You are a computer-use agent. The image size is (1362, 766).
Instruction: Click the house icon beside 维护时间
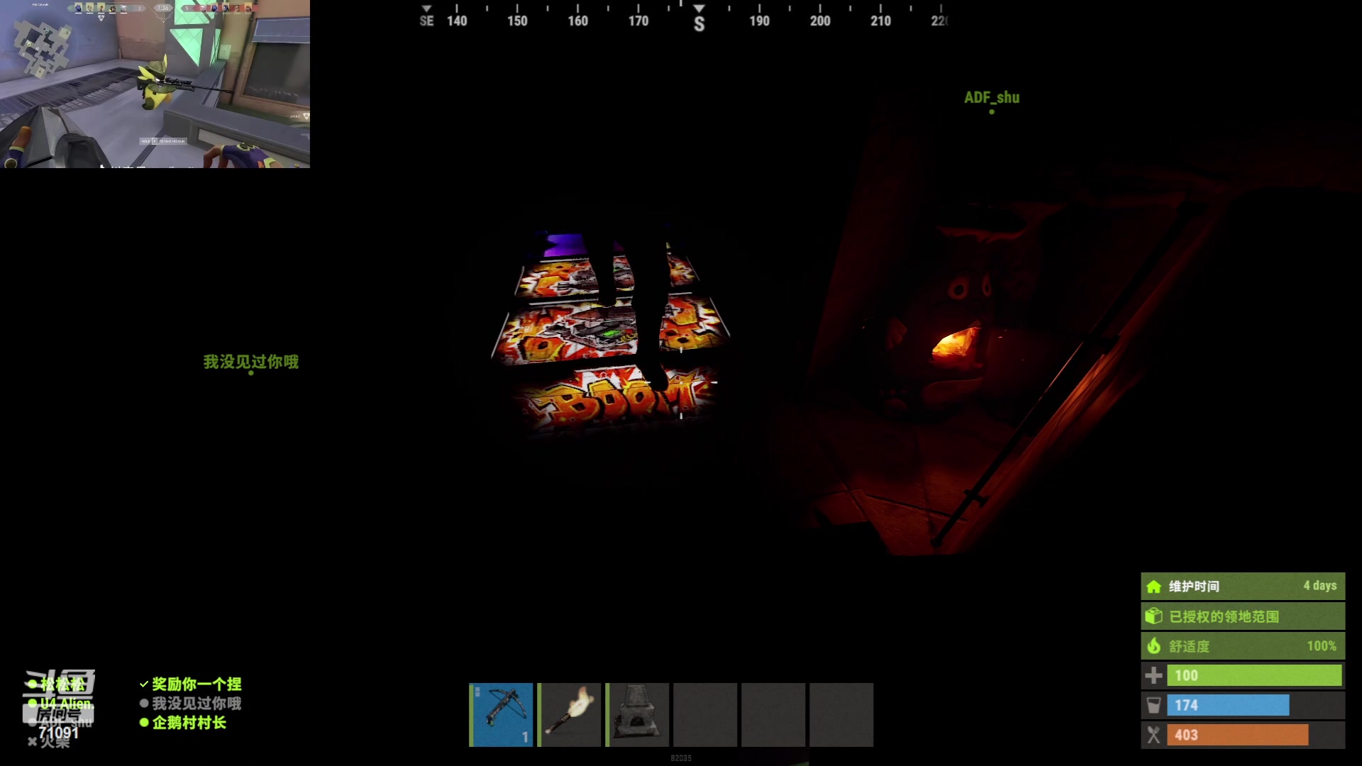(x=1154, y=587)
